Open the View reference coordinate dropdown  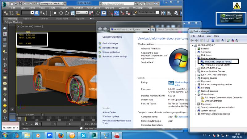click(x=82, y=13)
